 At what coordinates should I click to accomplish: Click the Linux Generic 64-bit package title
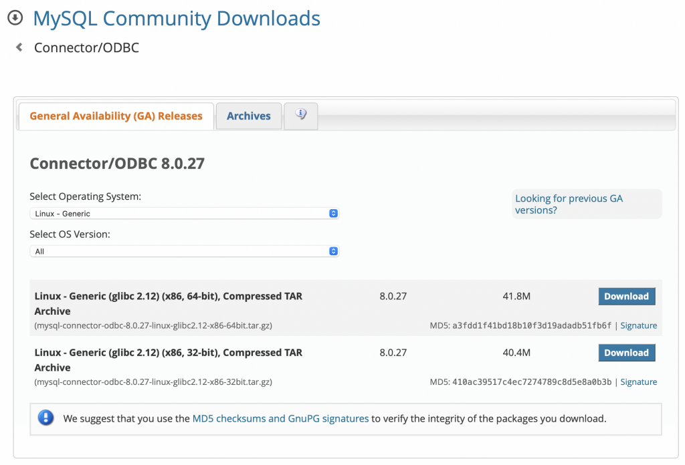click(x=168, y=303)
